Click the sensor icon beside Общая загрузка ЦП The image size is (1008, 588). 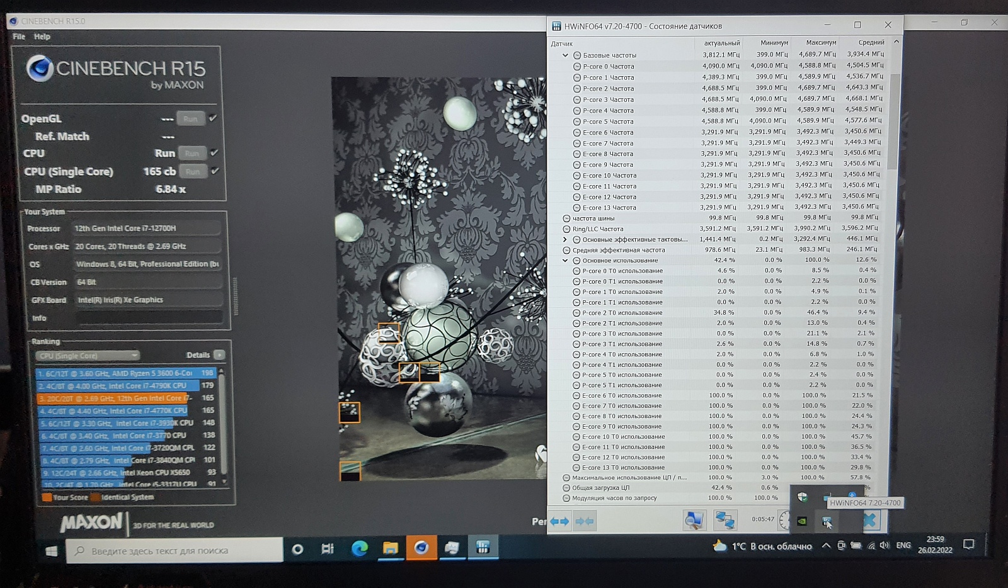566,488
